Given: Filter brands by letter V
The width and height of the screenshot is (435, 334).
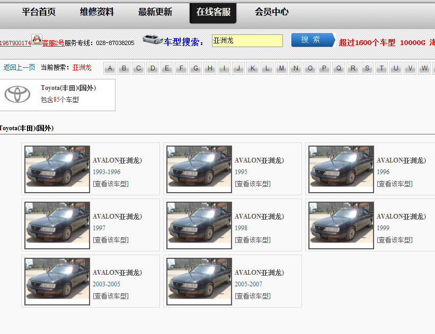Looking at the screenshot, I should point(410,68).
